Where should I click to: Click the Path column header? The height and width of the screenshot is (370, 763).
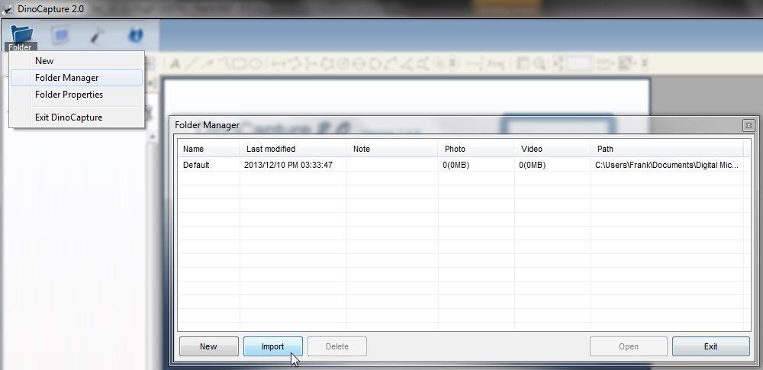pos(605,149)
